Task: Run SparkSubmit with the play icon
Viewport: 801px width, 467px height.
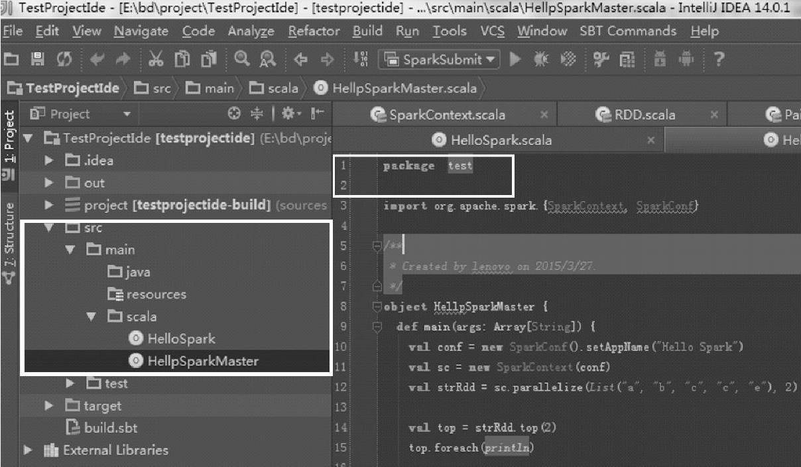Action: click(515, 60)
